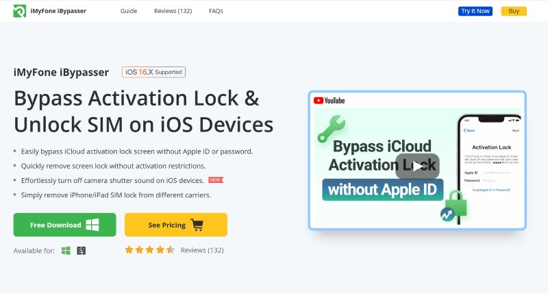This screenshot has width=548, height=294.
Task: Open the FAQs navigation item
Action: tap(215, 11)
